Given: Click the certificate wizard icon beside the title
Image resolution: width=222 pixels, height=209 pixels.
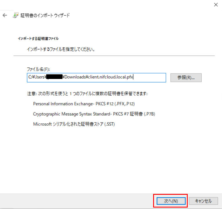Looking at the screenshot, I should click(15, 15).
